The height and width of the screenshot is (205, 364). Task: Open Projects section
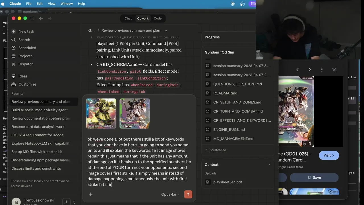[25, 56]
